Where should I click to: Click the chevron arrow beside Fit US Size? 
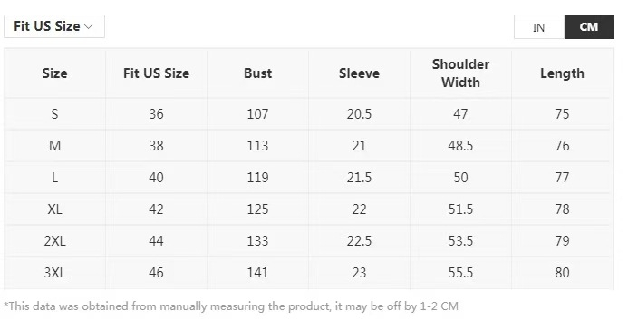(x=89, y=27)
